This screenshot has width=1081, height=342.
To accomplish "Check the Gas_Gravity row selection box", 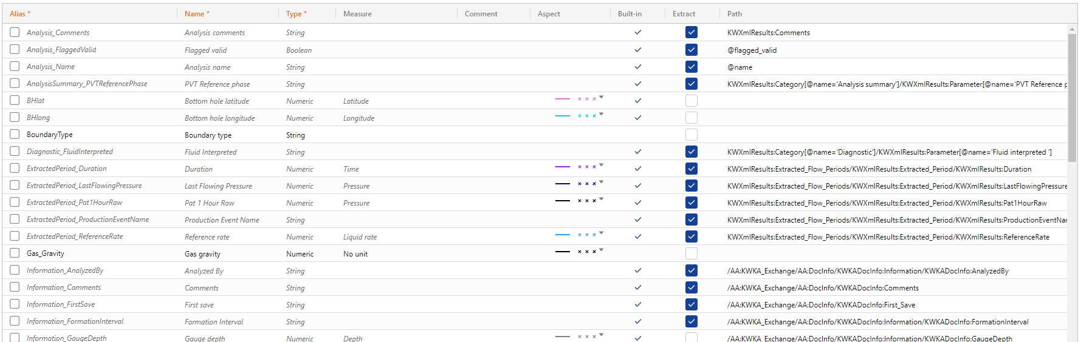I will click(15, 253).
